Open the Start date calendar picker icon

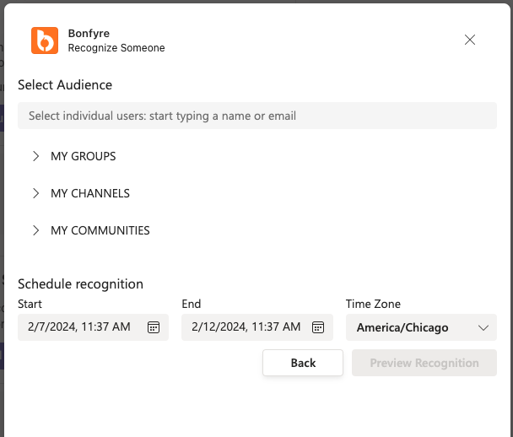click(x=154, y=327)
